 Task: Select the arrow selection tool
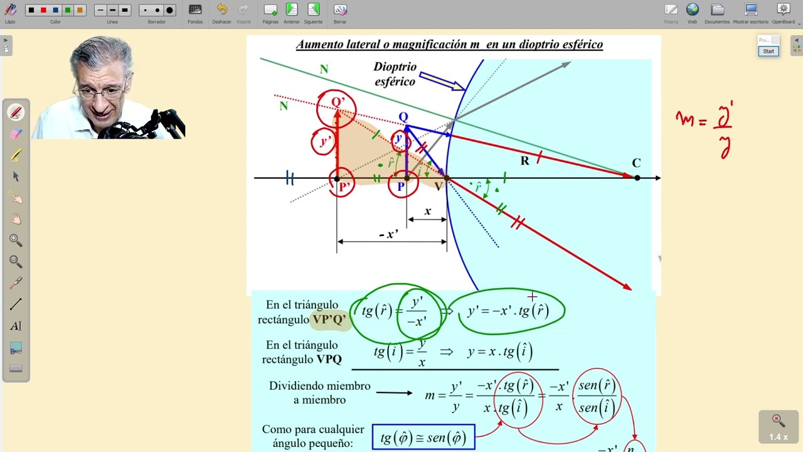[16, 176]
